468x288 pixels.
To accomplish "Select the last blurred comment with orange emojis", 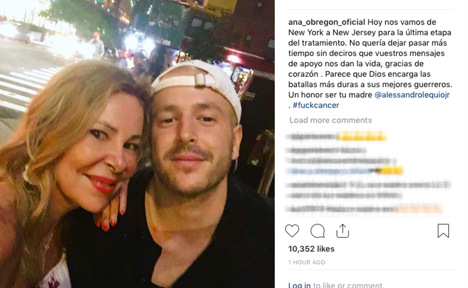I will [x=364, y=209].
